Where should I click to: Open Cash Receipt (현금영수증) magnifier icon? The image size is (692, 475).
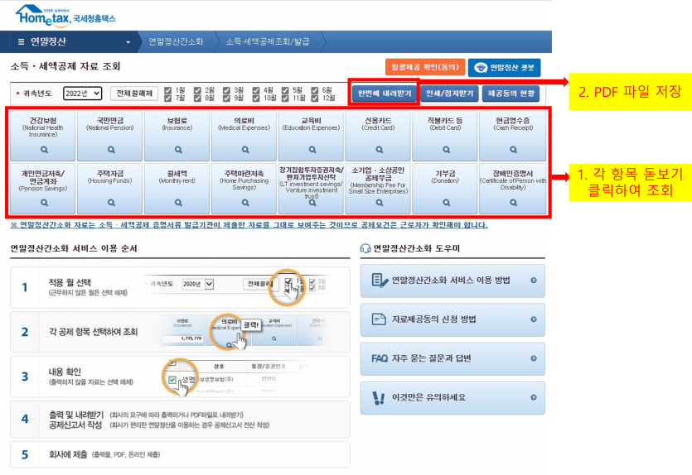(512, 151)
